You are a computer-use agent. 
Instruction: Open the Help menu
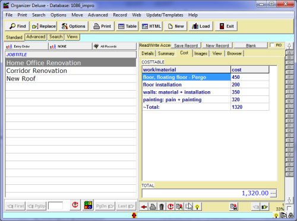click(193, 15)
